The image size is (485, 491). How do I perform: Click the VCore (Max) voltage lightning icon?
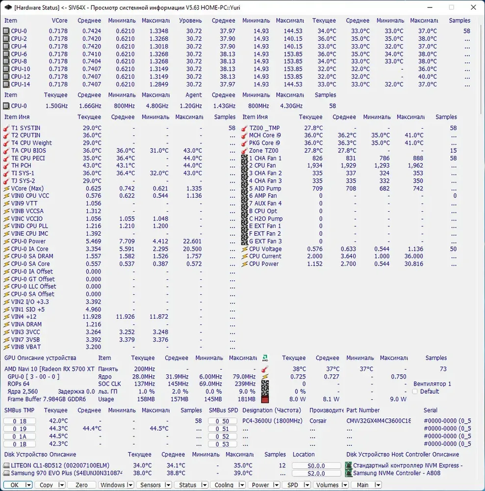6,189
